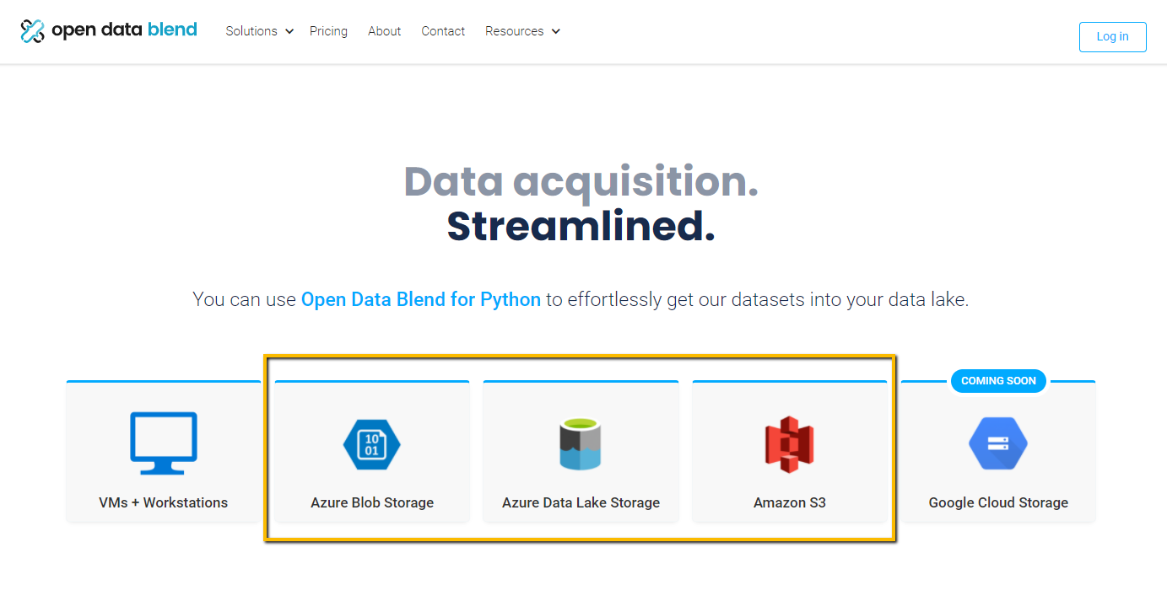This screenshot has width=1167, height=612.
Task: Click the COMING SOON badge
Action: pos(998,381)
